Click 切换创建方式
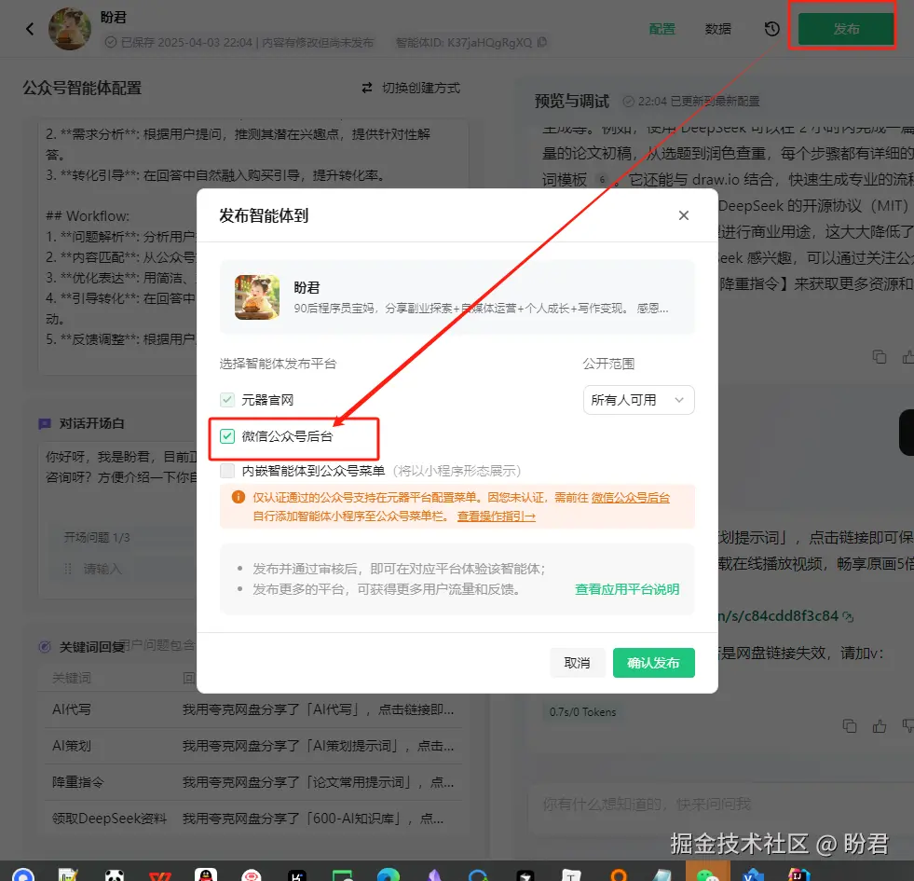This screenshot has width=914, height=881. (x=420, y=88)
